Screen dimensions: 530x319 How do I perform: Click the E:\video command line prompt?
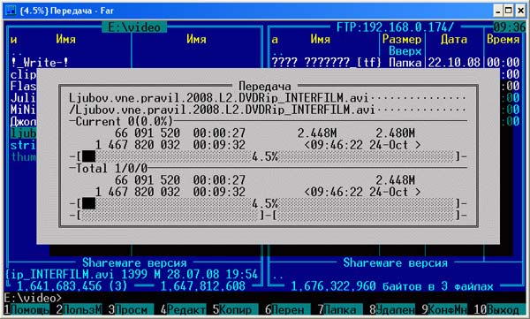coord(33,298)
